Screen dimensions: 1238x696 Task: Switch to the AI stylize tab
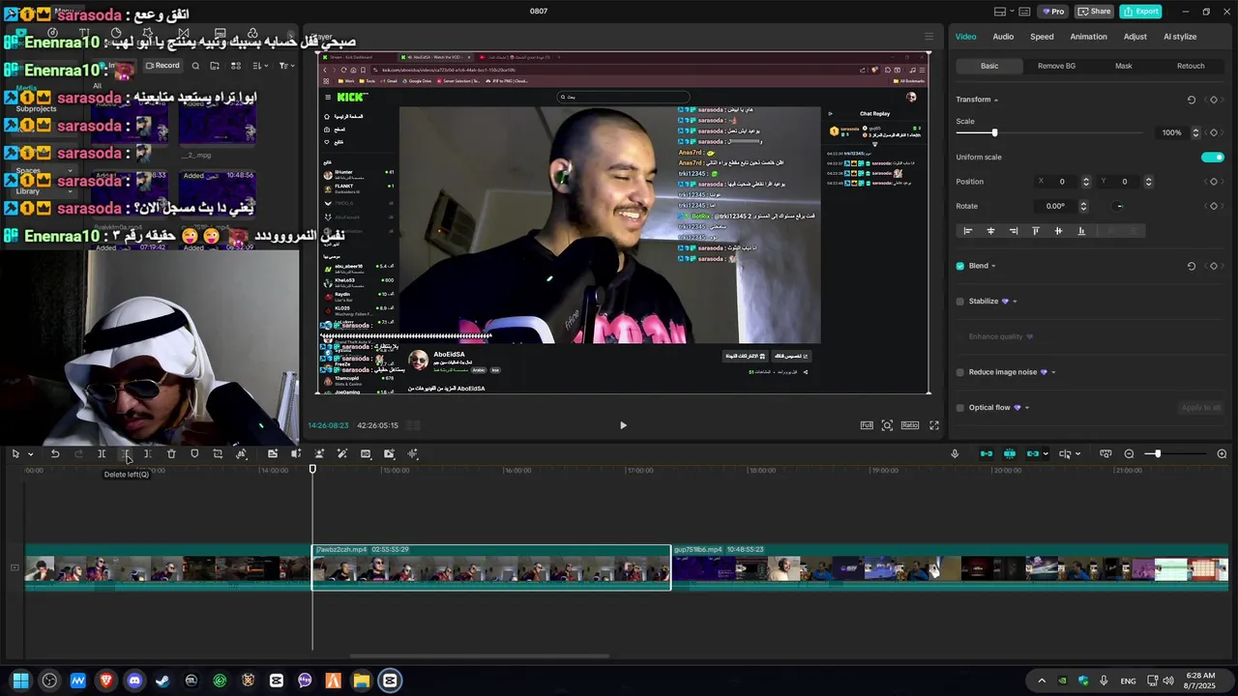tap(1180, 37)
